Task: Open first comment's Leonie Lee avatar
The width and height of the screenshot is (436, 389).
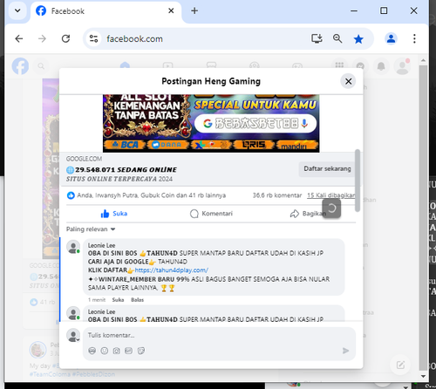Action: (x=73, y=247)
